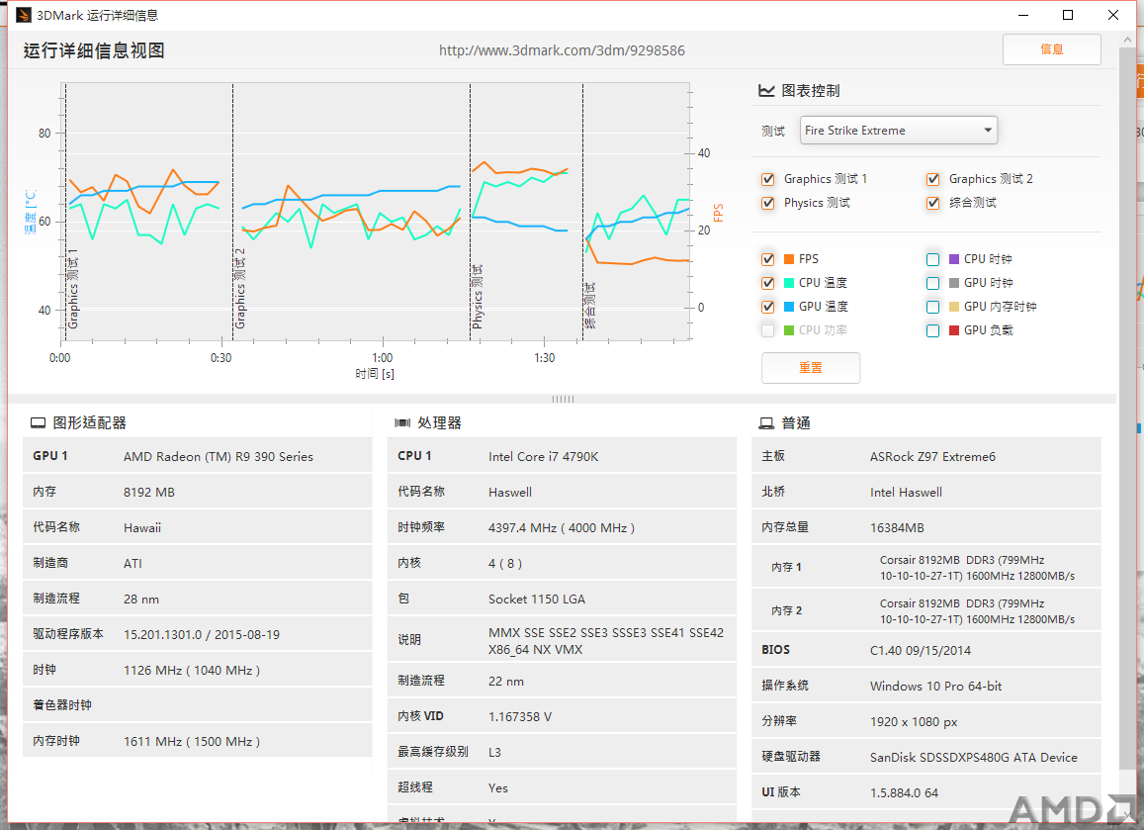Click the tan GPU 内存时钟 color swatch
1144x830 pixels.
953,307
